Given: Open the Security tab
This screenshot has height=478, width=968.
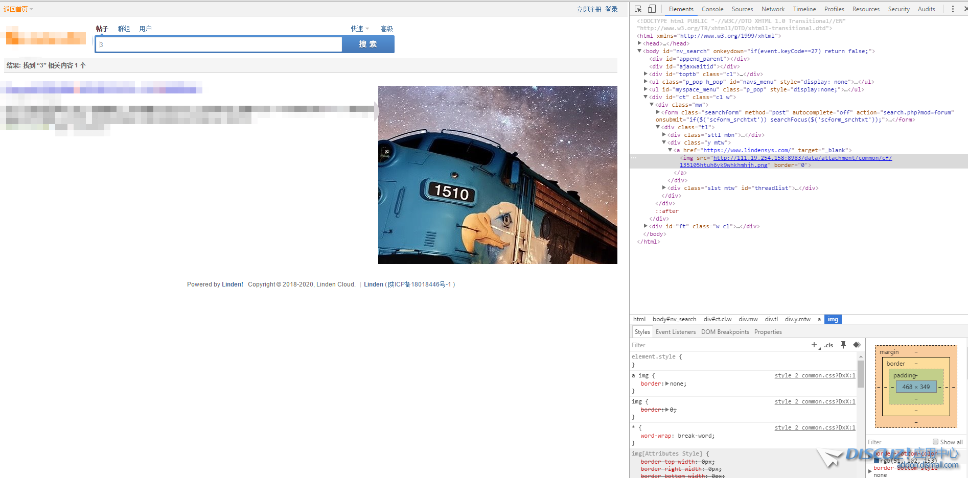Looking at the screenshot, I should 899,9.
